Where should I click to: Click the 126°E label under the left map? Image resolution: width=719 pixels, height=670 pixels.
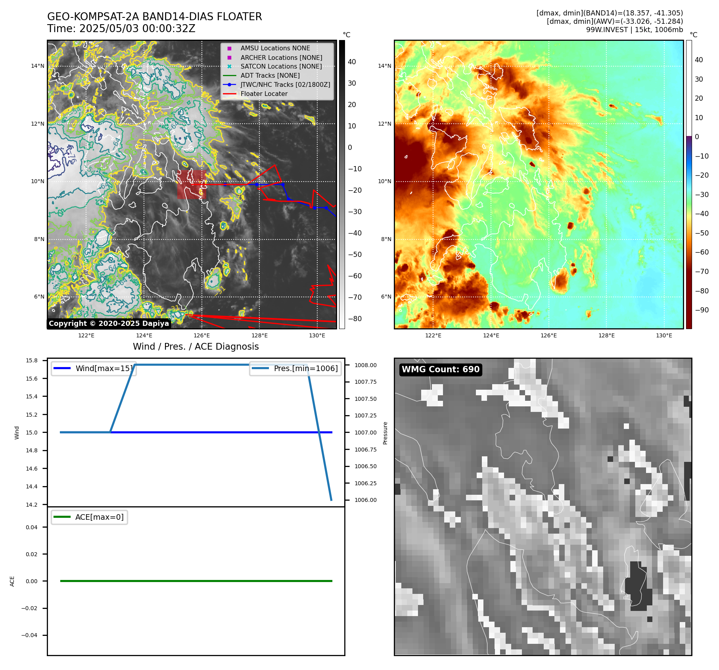(x=201, y=335)
